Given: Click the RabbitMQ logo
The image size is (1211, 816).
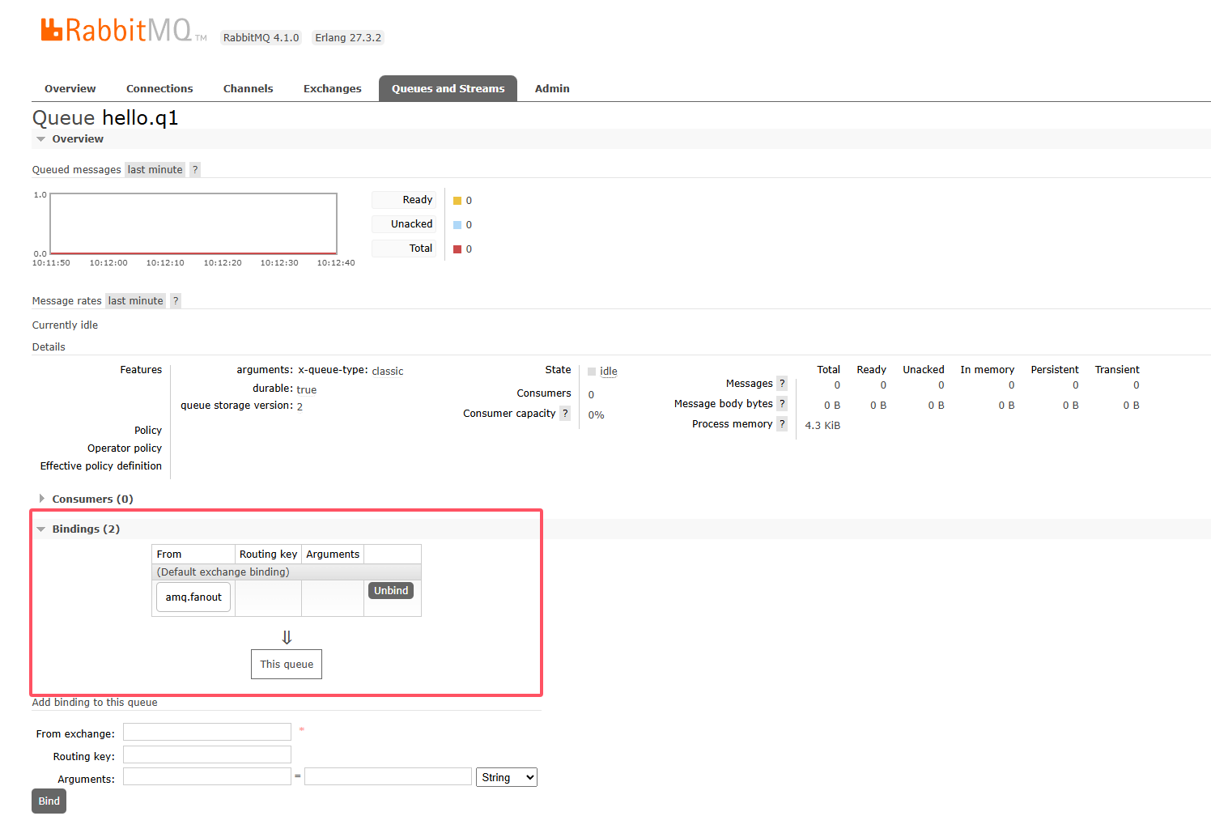Looking at the screenshot, I should tap(123, 31).
